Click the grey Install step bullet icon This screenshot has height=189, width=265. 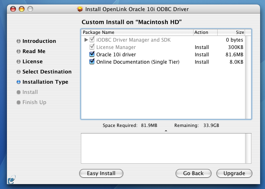tap(19, 92)
